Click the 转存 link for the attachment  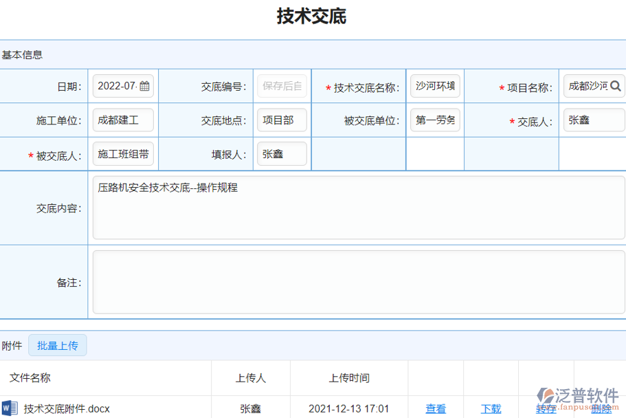(545, 408)
